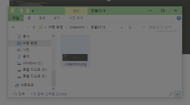Click 바탕 화면 in the address path
Image resolution: width=190 pixels, height=105 pixels.
tap(56, 27)
